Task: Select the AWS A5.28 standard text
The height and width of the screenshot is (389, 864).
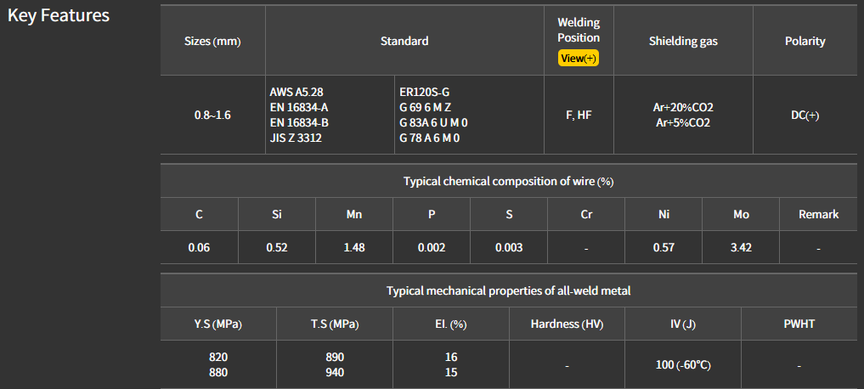Action: [x=296, y=92]
